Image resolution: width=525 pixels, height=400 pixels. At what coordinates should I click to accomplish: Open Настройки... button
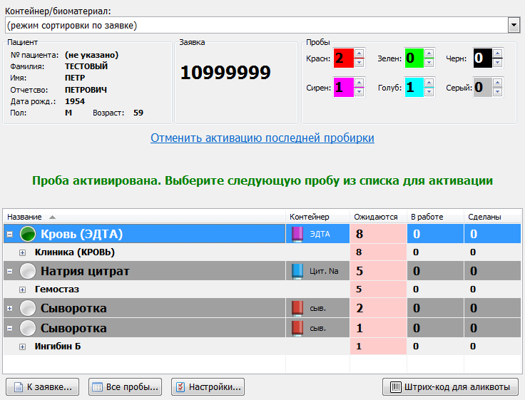coord(208,387)
